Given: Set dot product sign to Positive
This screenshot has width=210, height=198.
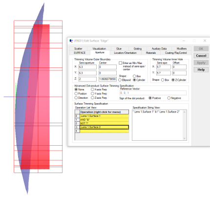Looking at the screenshot, I should pos(150,98).
